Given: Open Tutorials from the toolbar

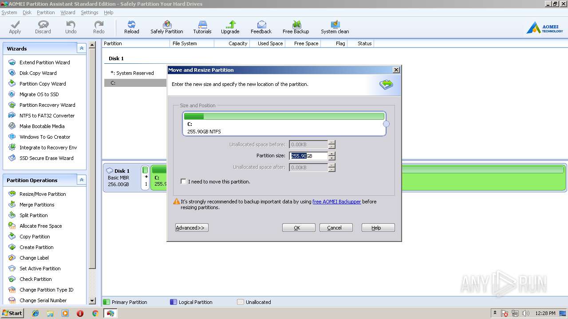Looking at the screenshot, I should 202,27.
